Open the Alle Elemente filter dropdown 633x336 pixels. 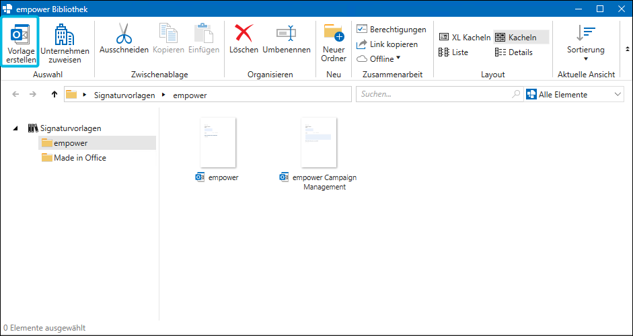[x=574, y=94]
